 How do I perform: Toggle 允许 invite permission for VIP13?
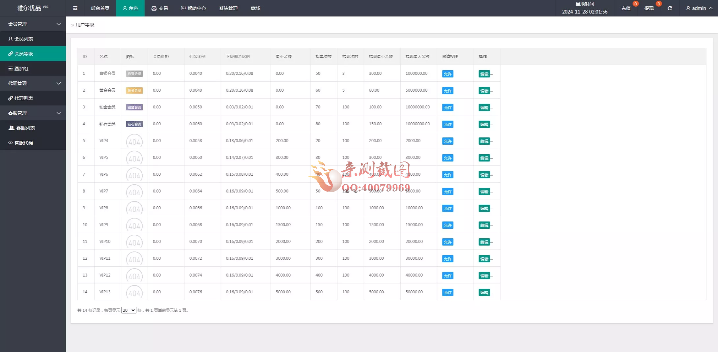pos(447,293)
